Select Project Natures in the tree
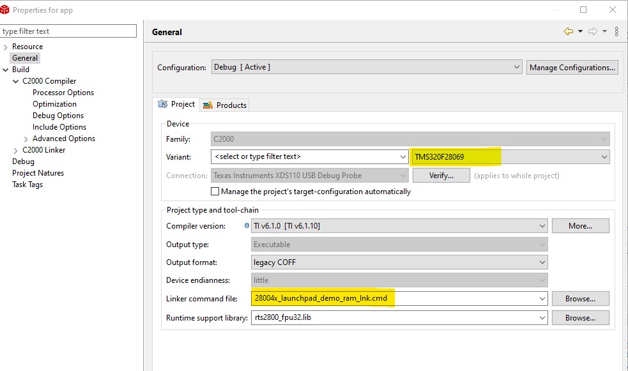The height and width of the screenshot is (371, 628). pos(38,173)
